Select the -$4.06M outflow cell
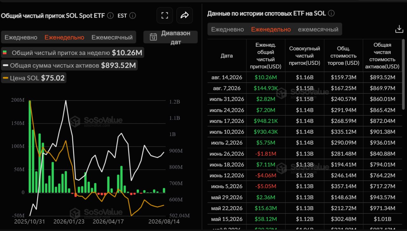Viewport: 407px width, 231px height. tap(266, 175)
